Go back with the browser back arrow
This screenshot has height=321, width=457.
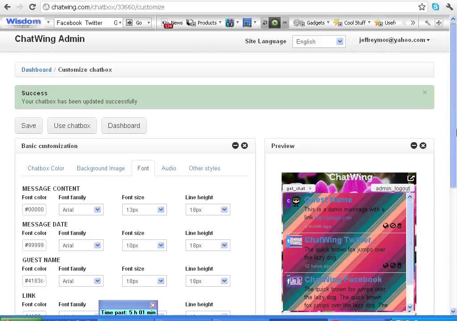click(x=8, y=7)
